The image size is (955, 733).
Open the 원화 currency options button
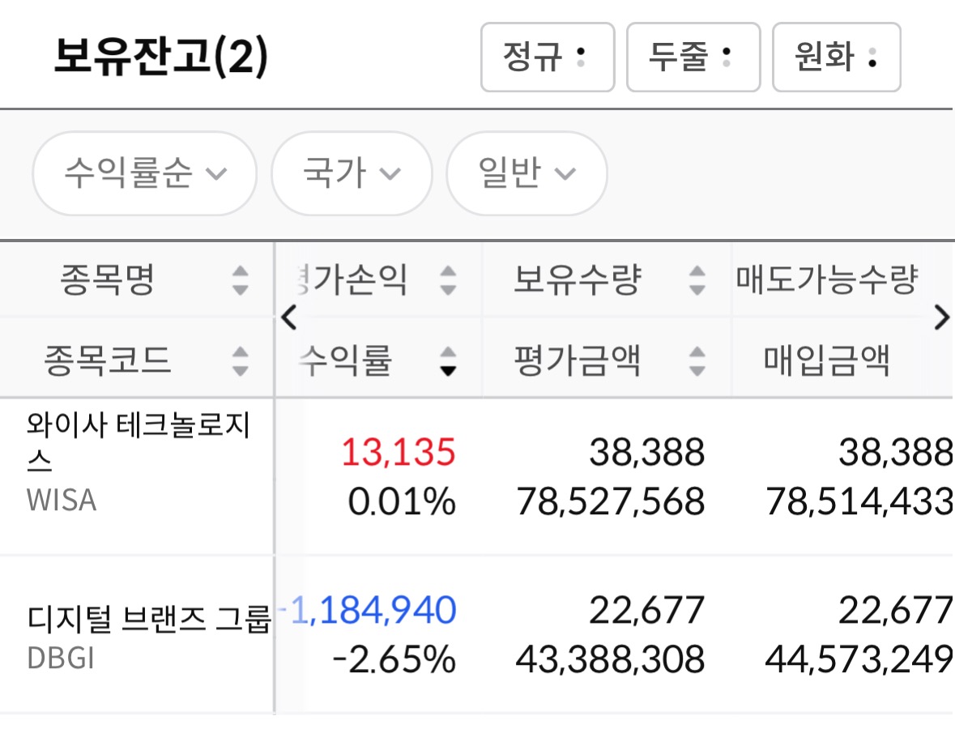point(836,58)
